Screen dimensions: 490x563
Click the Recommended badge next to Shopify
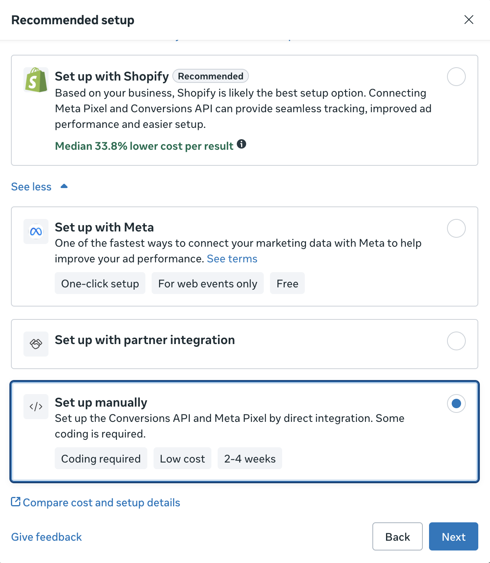211,76
